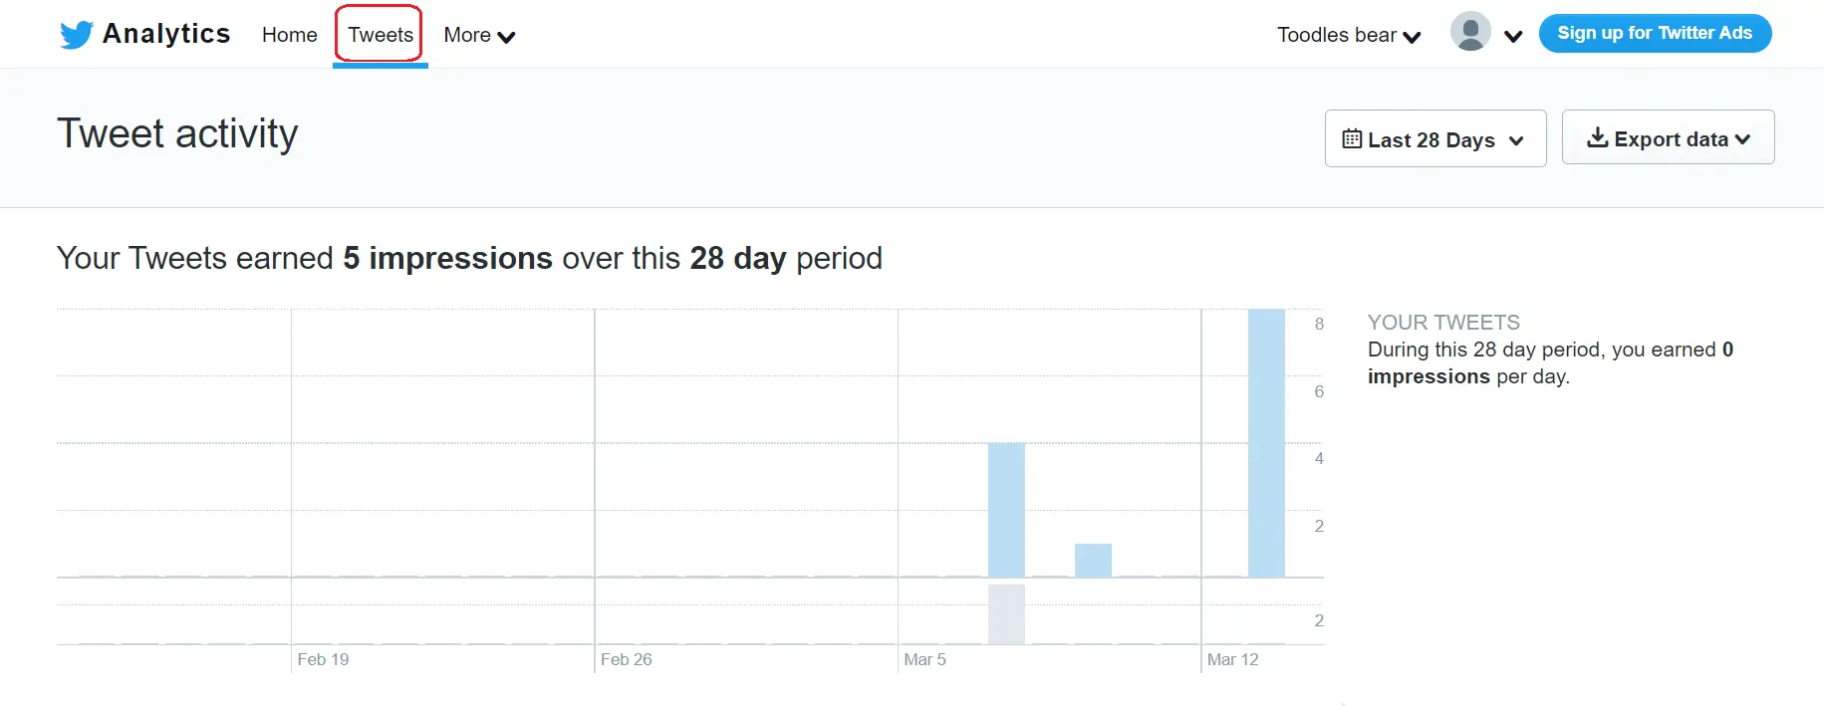The height and width of the screenshot is (706, 1824).
Task: Select the Tweets tab
Action: (381, 35)
